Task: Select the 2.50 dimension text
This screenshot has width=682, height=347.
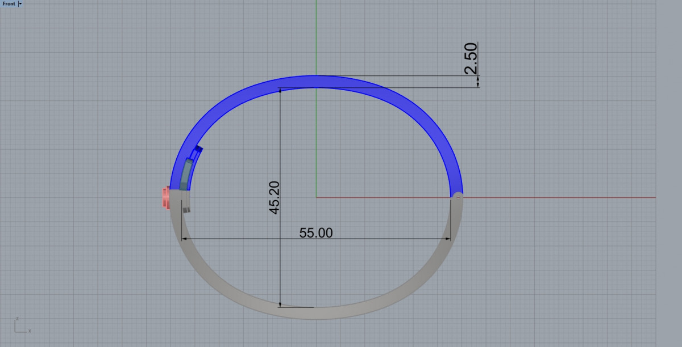Action: click(x=472, y=58)
